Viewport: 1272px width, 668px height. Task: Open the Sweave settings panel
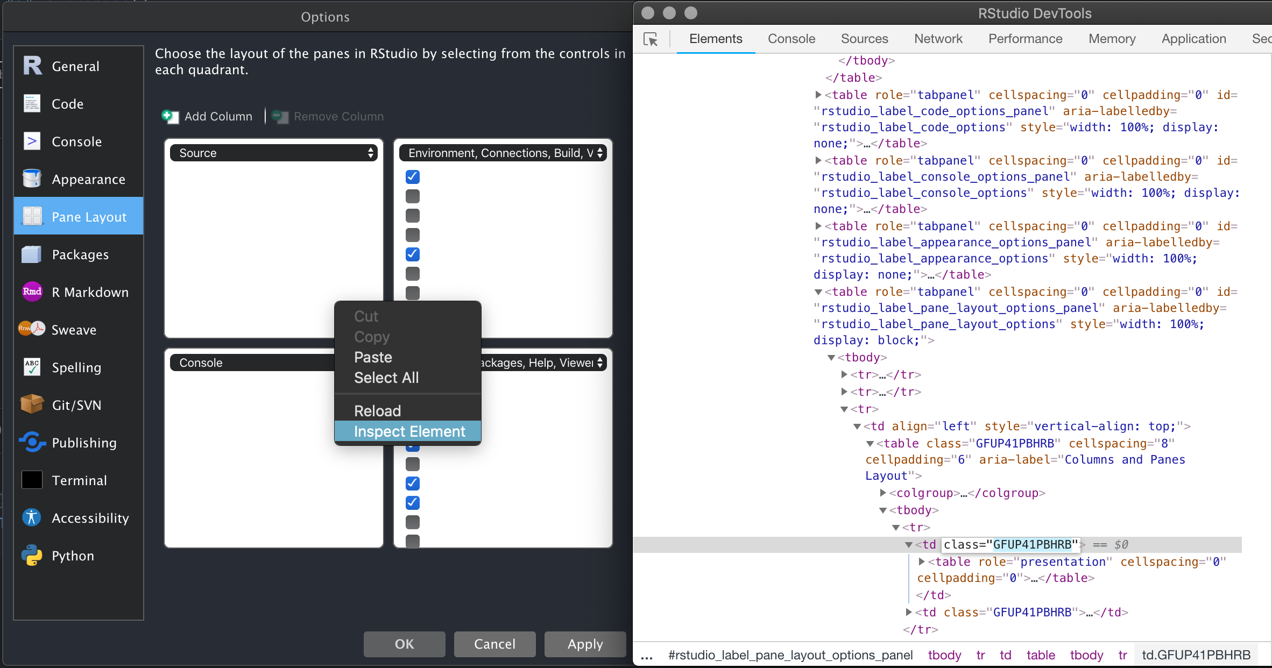tap(74, 330)
